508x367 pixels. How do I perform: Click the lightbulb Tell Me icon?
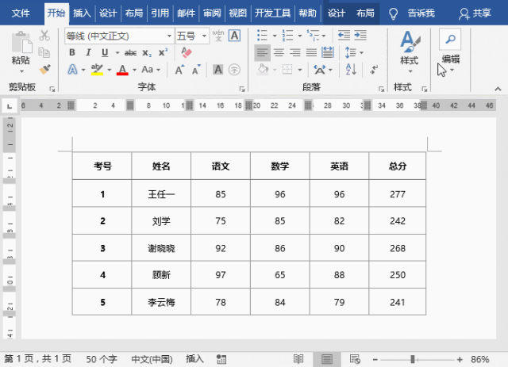pos(393,13)
